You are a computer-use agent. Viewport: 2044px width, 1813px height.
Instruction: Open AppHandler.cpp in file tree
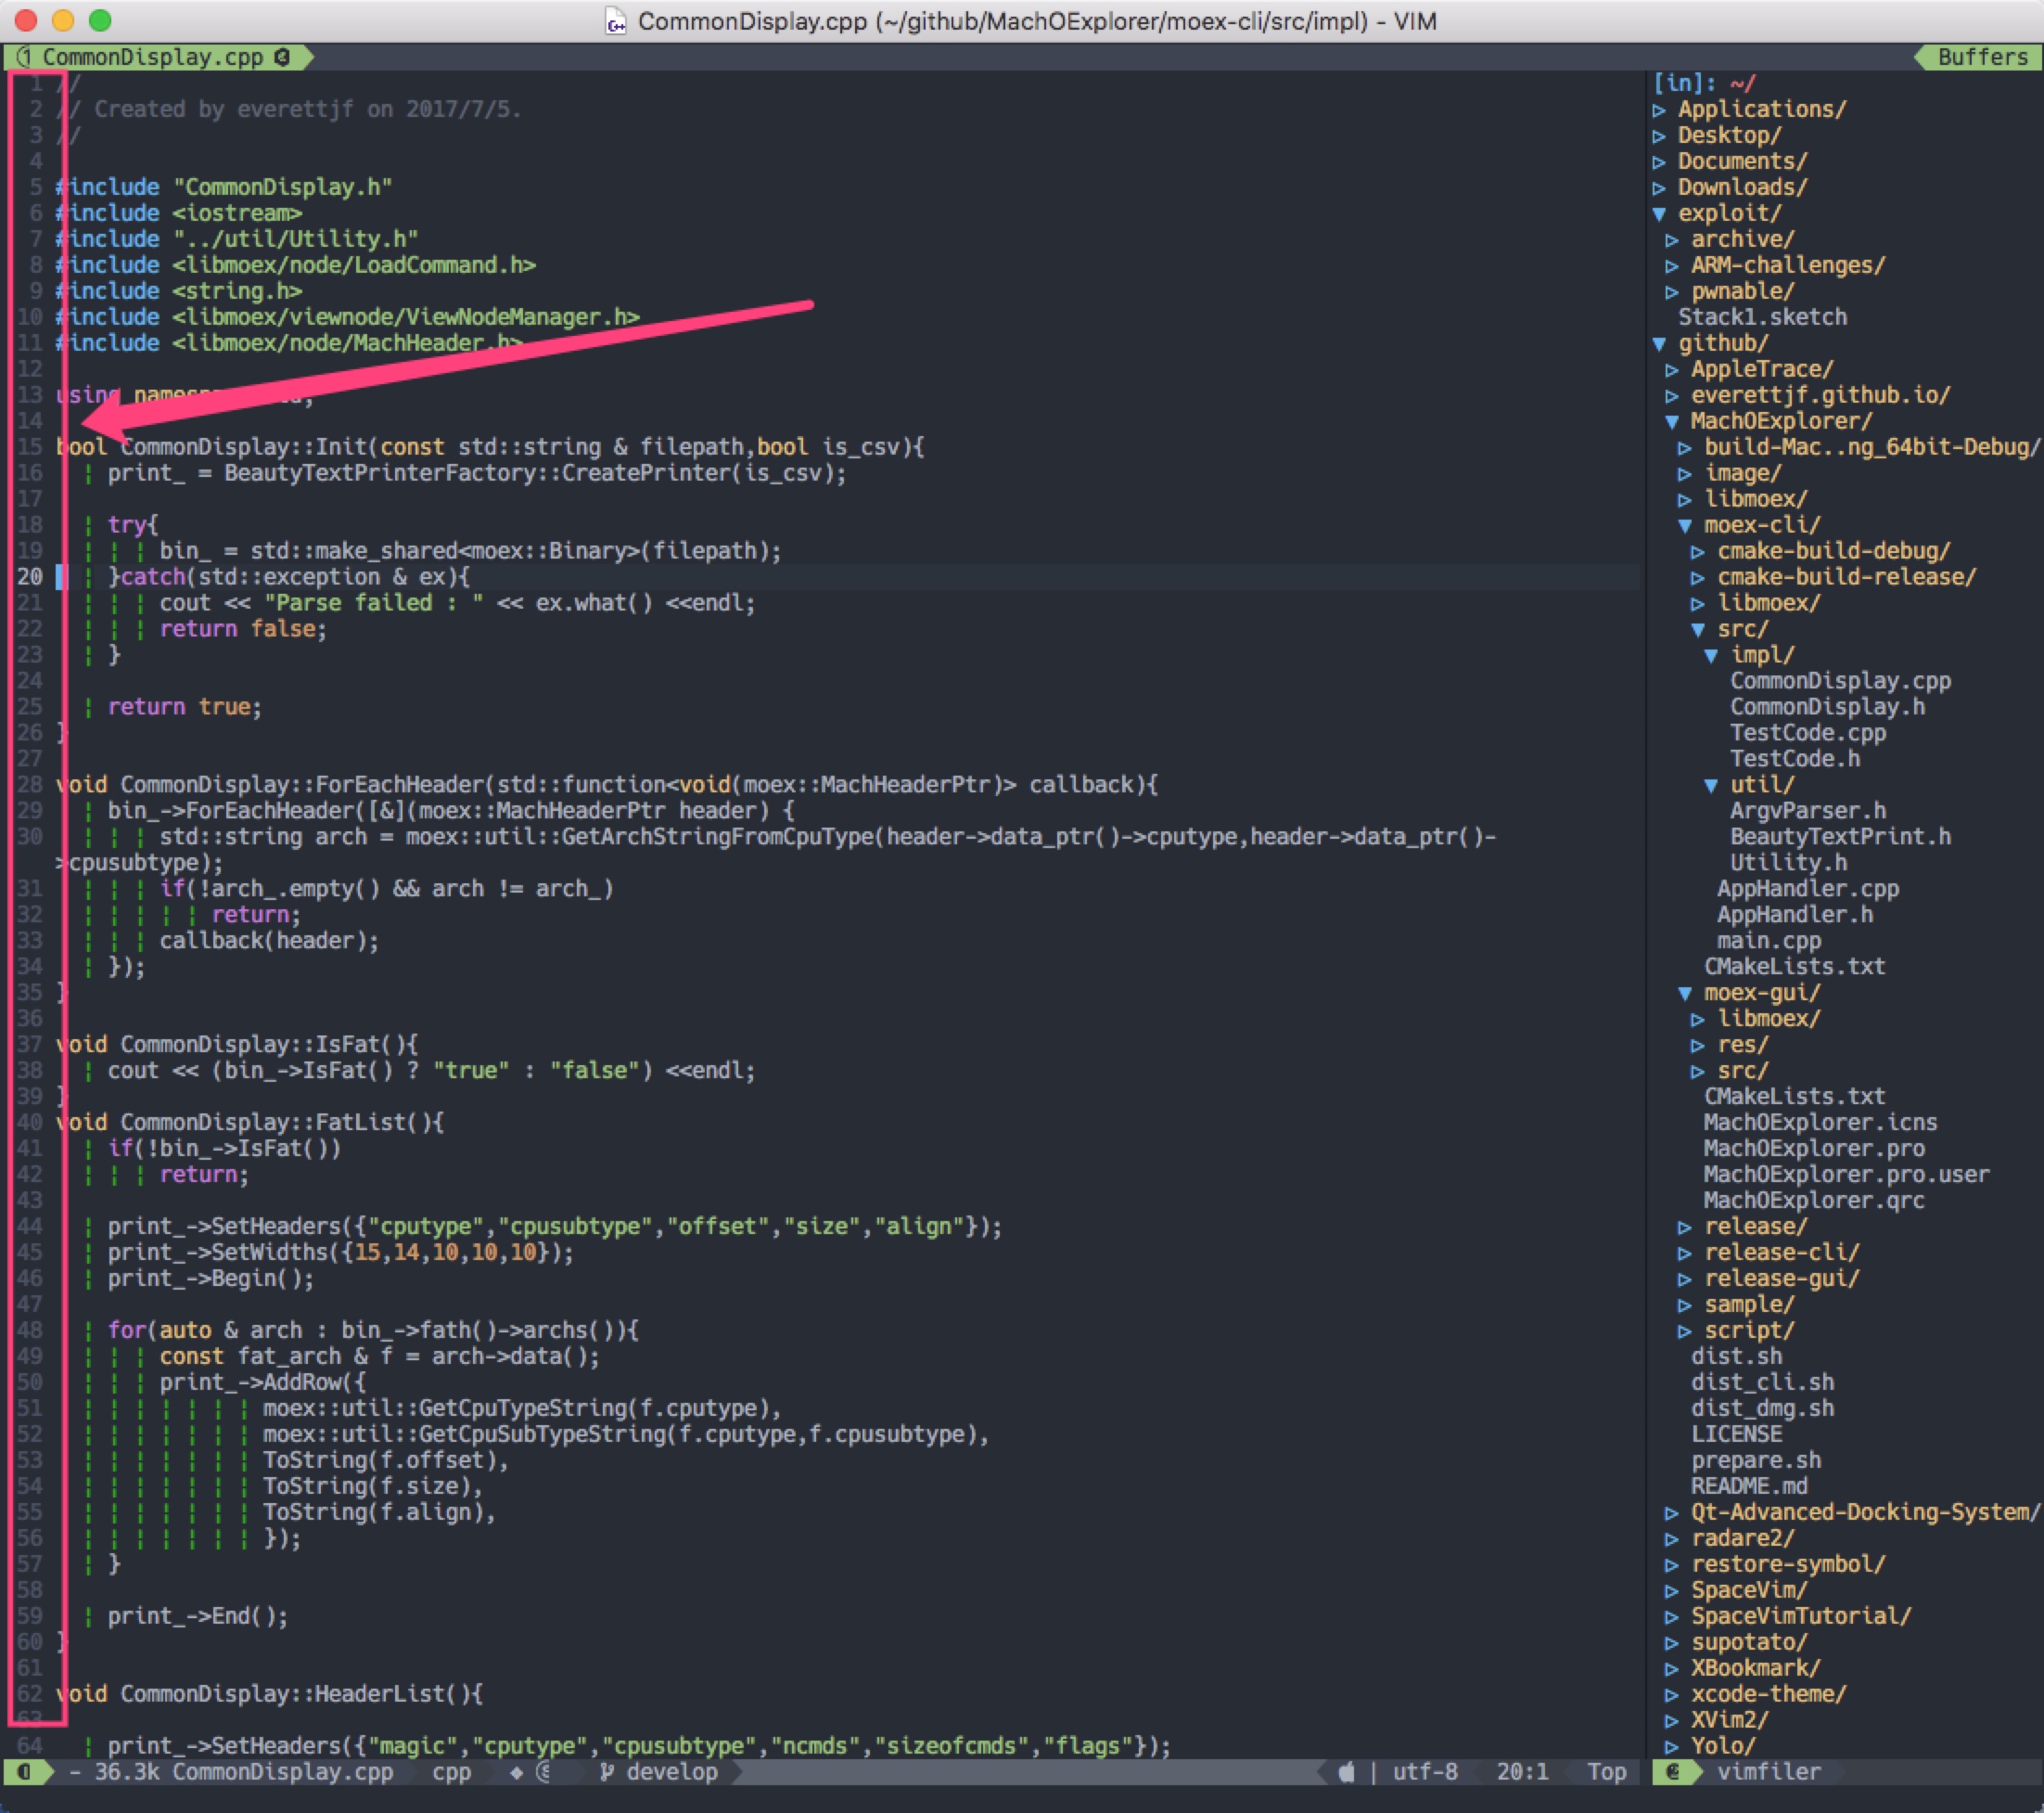[x=1808, y=890]
